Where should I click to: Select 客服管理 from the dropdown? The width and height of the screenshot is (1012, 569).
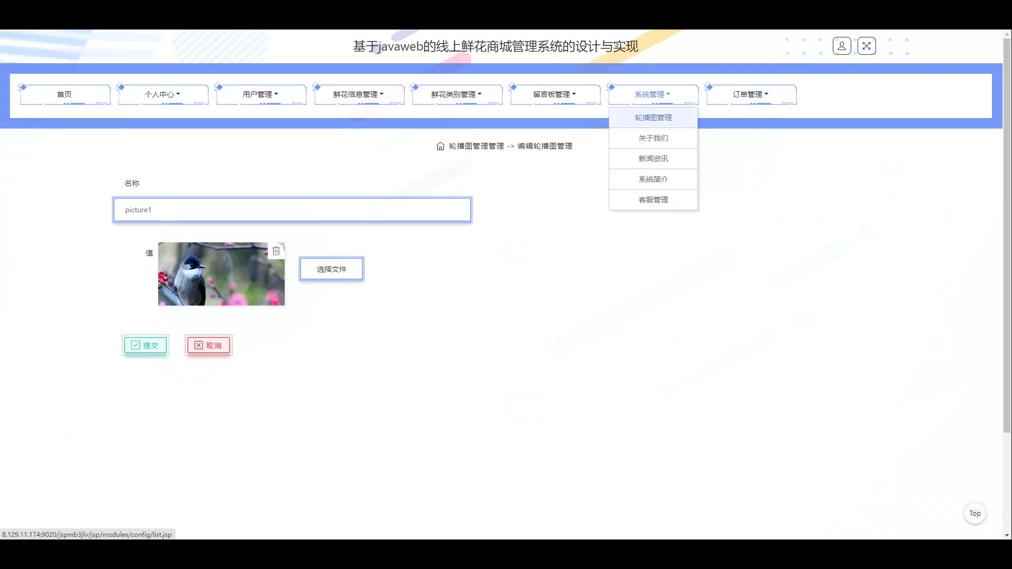tap(653, 200)
